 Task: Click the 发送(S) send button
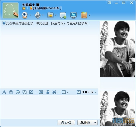tap(85, 123)
